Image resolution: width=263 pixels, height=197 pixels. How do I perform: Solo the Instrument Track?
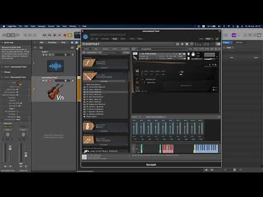tap(47, 80)
